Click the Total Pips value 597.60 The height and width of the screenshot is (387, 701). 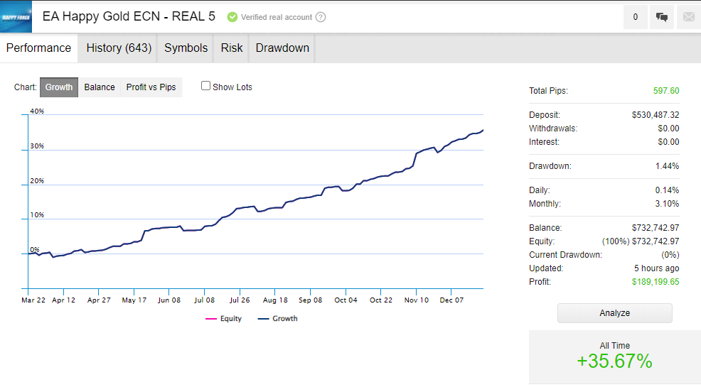666,91
